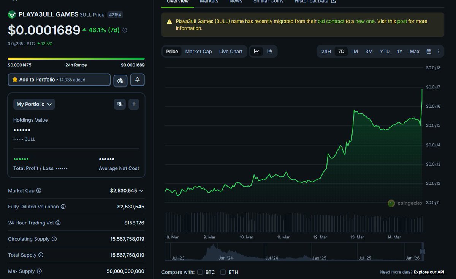Screen dimensions: 456x279
Task: Click the info icon next to Market Cap
Action: 39,191
